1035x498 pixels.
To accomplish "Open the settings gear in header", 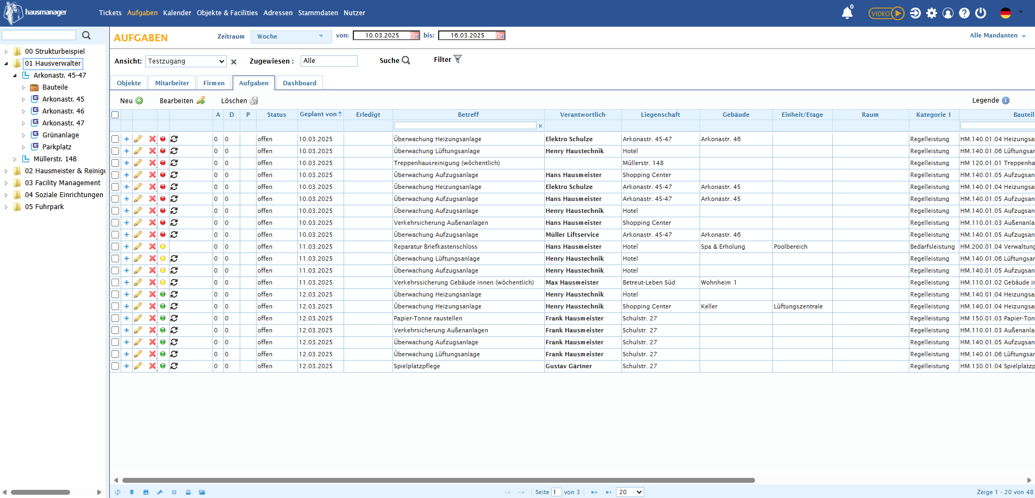I will tap(932, 13).
